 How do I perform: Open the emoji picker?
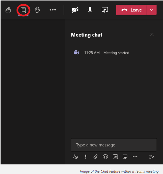[x=105, y=157]
